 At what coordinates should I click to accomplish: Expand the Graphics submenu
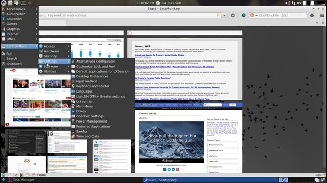tap(19, 29)
